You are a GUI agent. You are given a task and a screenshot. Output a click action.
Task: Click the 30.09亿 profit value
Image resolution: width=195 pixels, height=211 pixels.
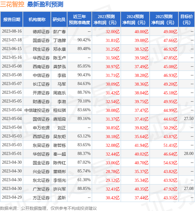(x=113, y=84)
